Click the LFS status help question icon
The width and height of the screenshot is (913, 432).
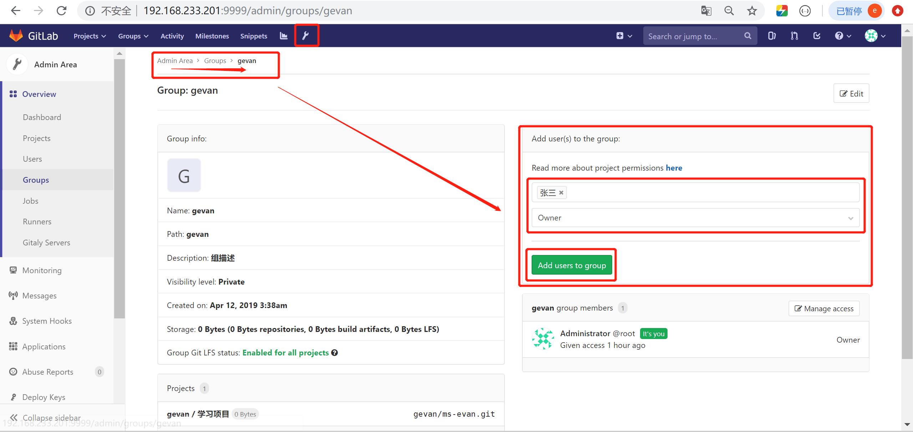point(334,353)
